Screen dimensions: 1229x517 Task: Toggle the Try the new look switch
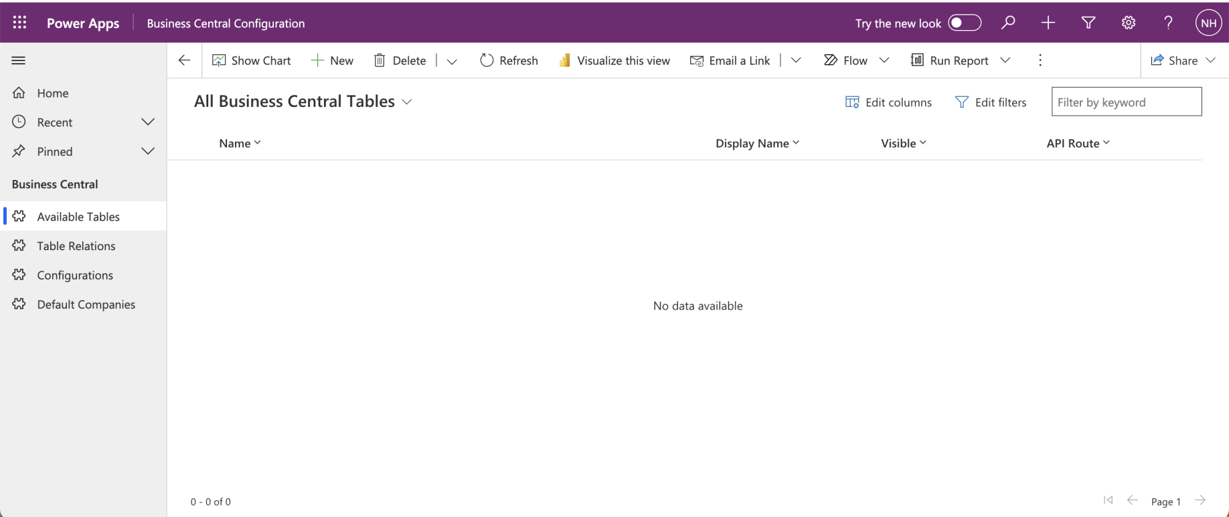[965, 23]
